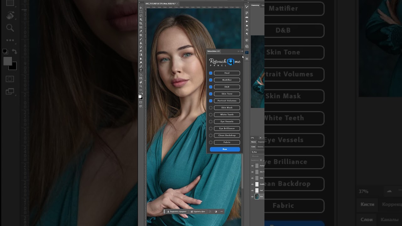The height and width of the screenshot is (226, 402).
Task: Select the Crop tool
Action: pos(141,23)
